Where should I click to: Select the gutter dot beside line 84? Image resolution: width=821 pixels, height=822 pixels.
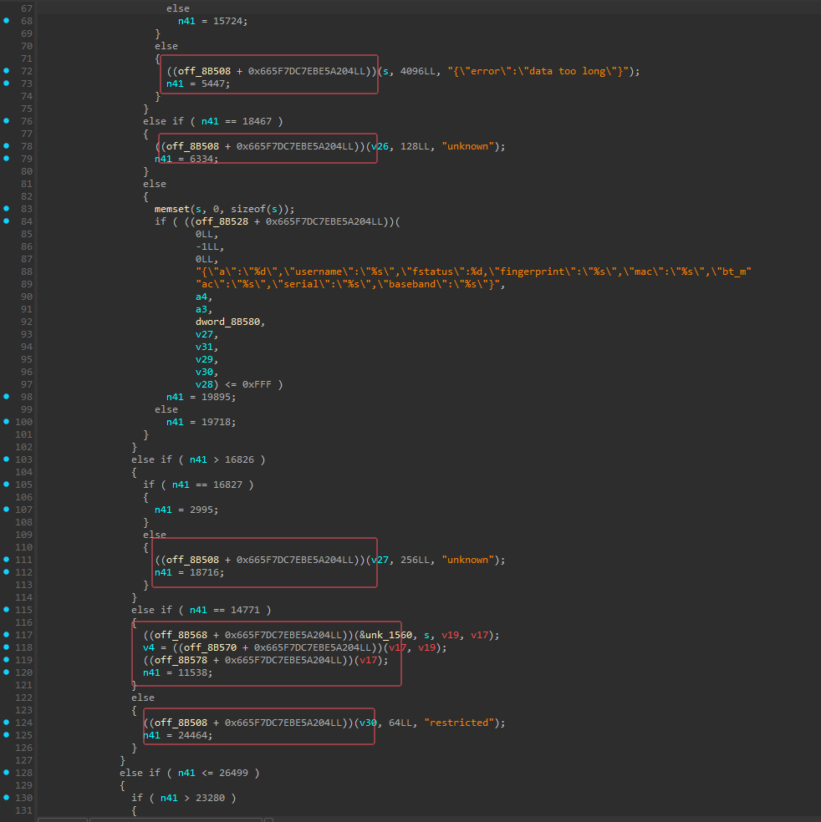7,221
